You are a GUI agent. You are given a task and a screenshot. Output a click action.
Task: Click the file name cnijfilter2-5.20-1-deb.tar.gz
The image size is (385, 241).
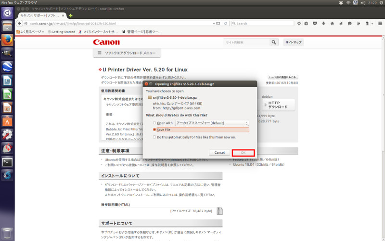(x=175, y=97)
